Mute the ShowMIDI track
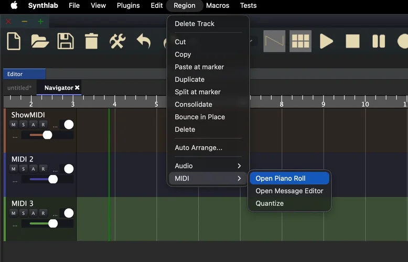This screenshot has width=408, height=262. [x=14, y=125]
